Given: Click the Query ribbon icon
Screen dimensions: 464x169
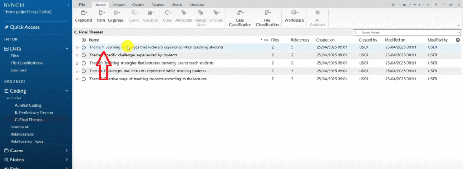Looking at the screenshot, I should 134,13.
